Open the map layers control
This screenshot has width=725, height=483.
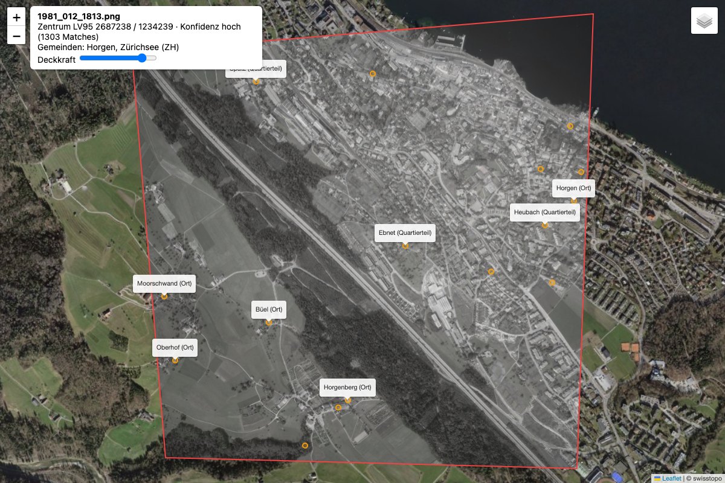pyautogui.click(x=704, y=21)
